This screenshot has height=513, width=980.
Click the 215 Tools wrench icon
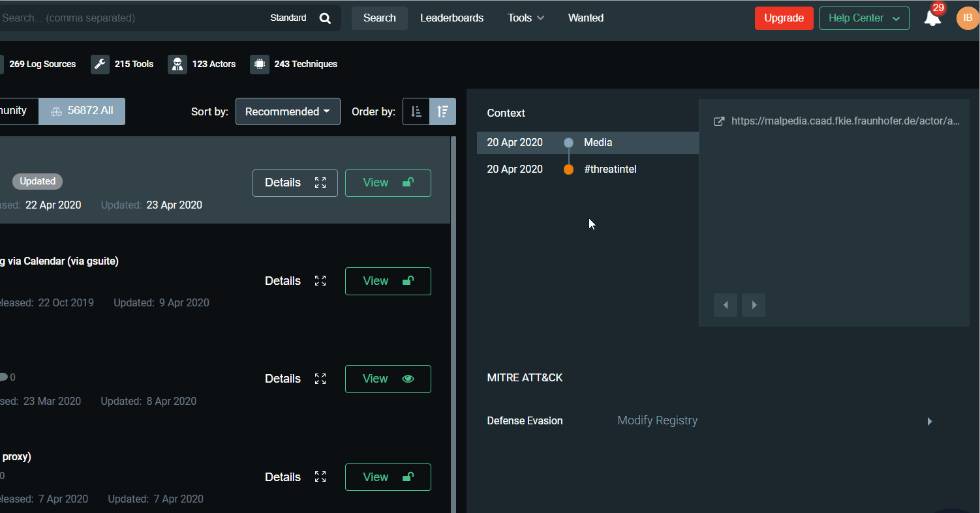(x=100, y=64)
